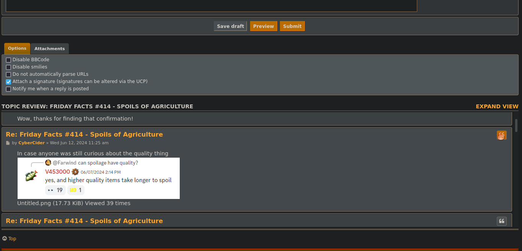Click the small post icon beside 'by CyberCider'

click(8, 143)
